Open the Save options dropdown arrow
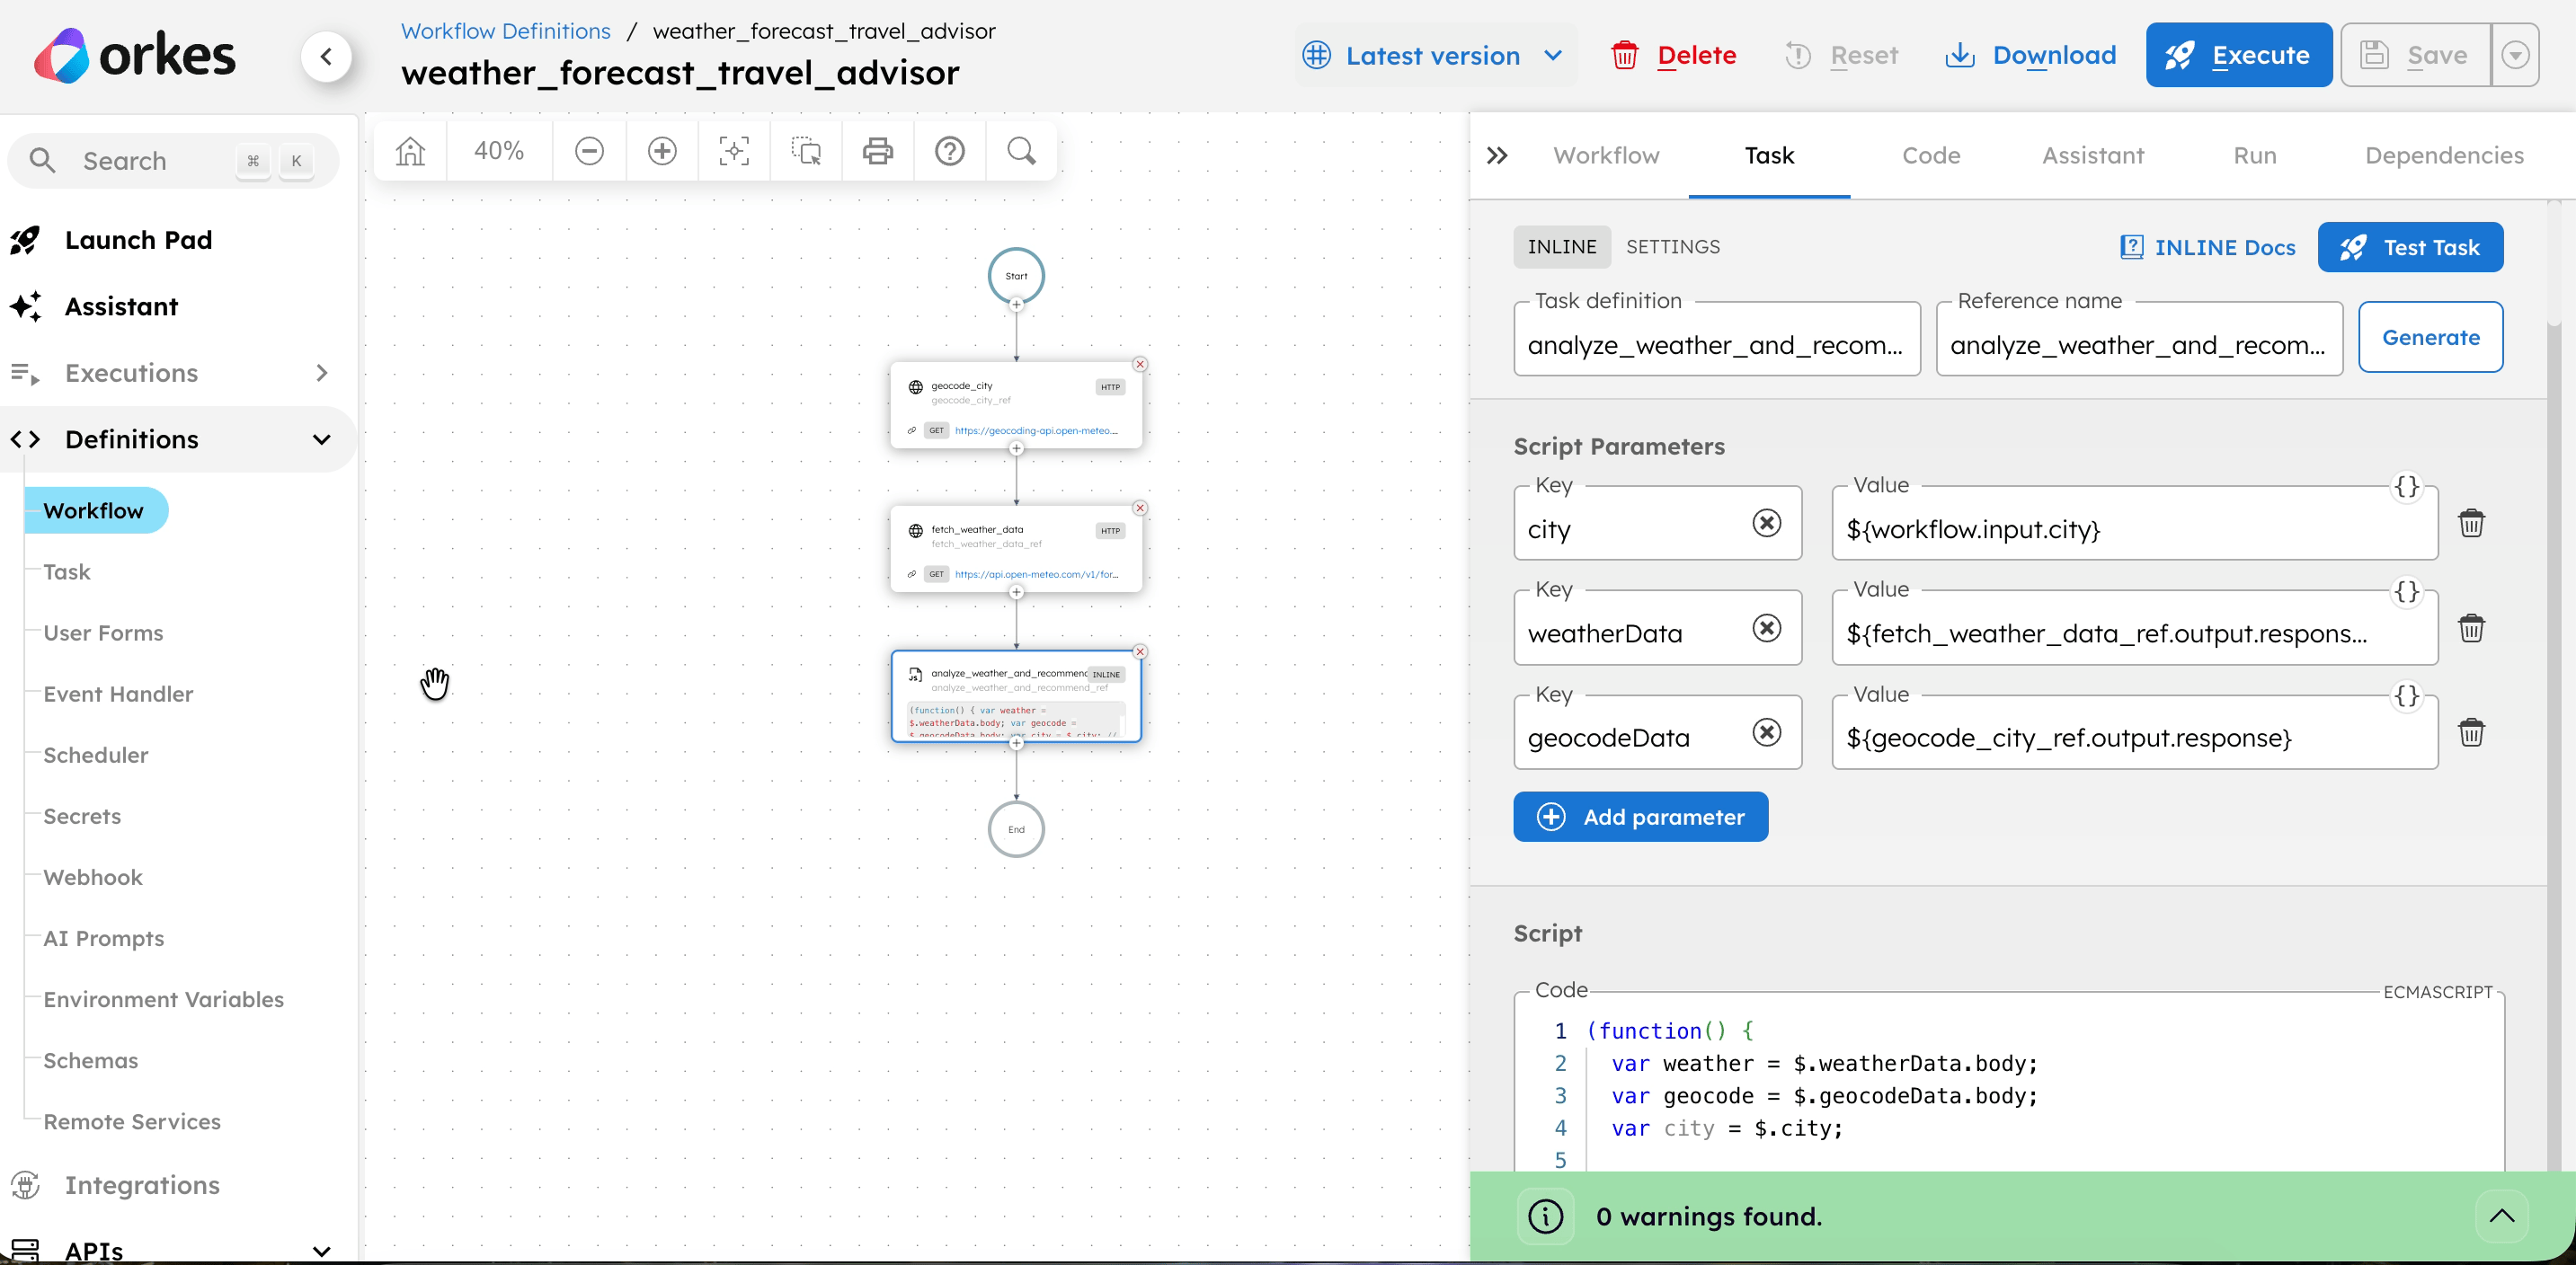Viewport: 2576px width, 1265px height. [x=2517, y=55]
